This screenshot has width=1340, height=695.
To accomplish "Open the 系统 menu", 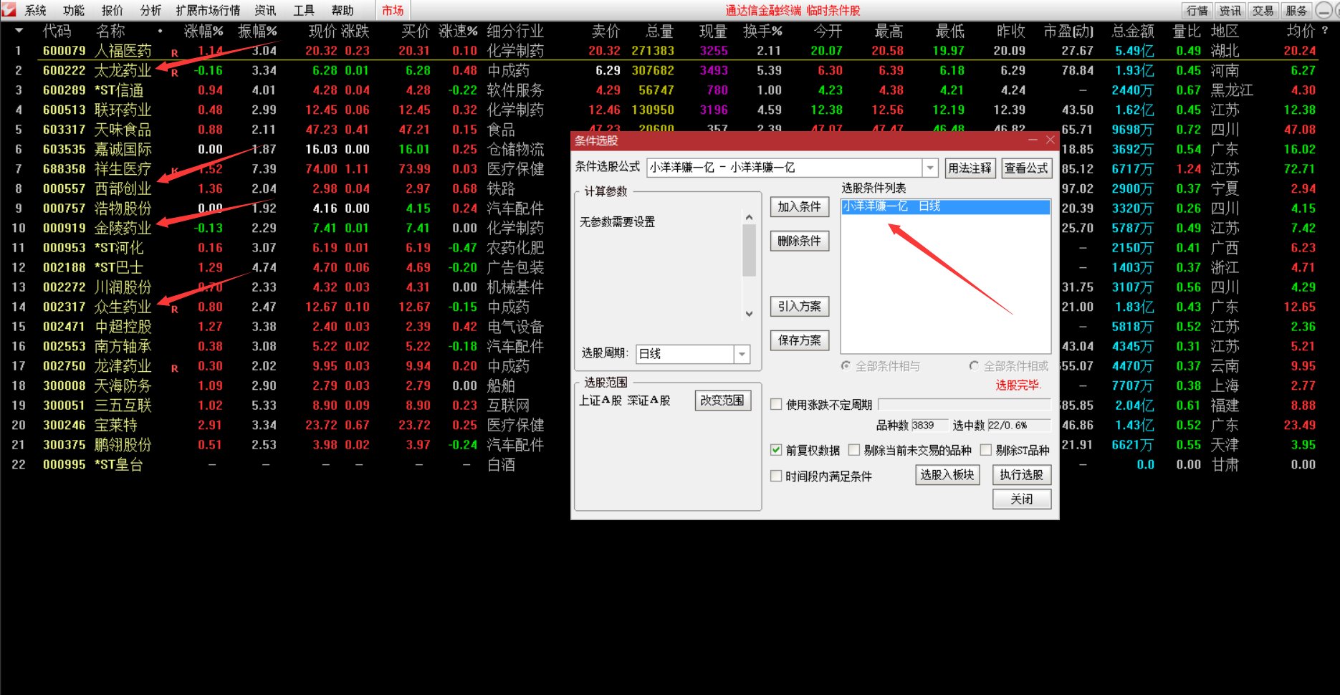I will (35, 10).
